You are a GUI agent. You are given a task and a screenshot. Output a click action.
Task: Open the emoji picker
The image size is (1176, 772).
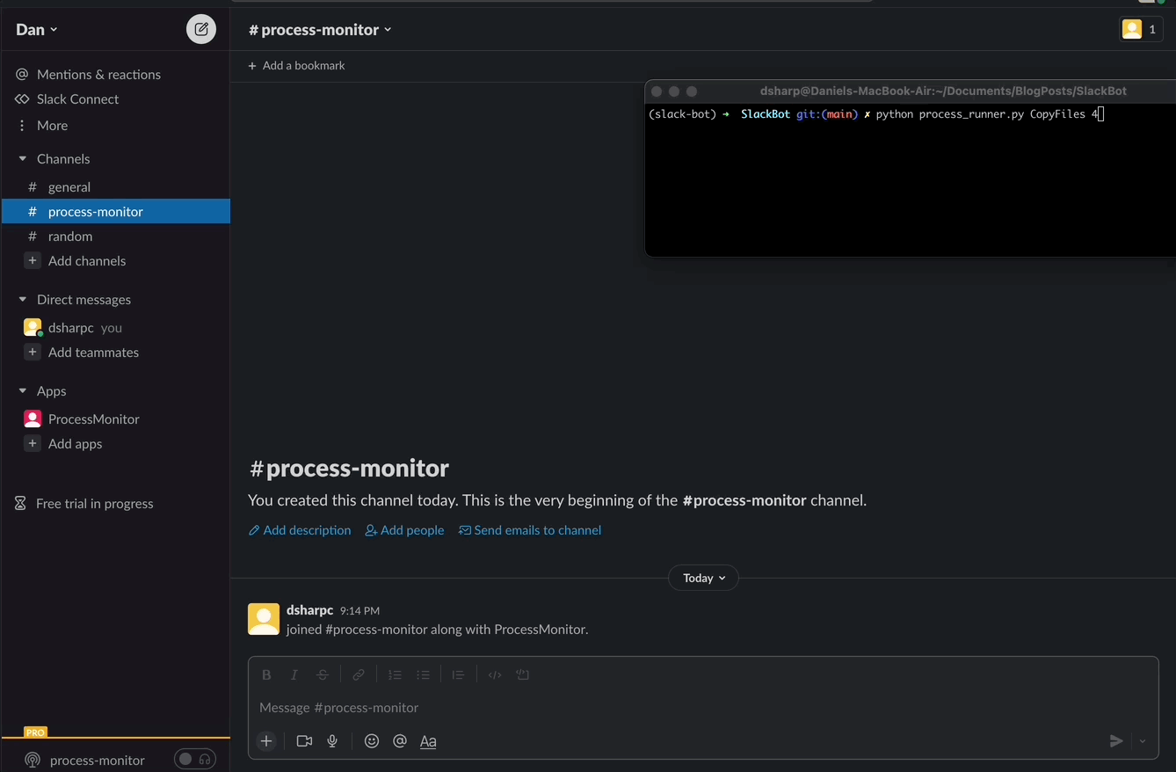point(372,741)
